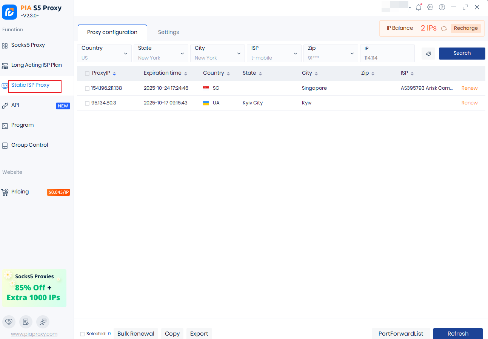488x339 pixels.
Task: Open the gear settings icon
Action: [x=430, y=7]
